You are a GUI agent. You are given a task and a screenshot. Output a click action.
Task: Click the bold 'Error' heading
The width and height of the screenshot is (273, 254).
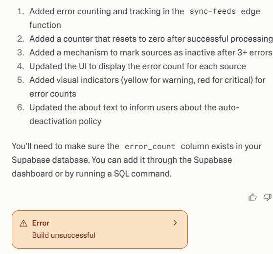coord(41,223)
